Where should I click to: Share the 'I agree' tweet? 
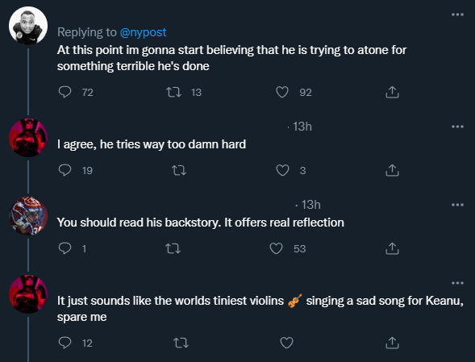tap(392, 170)
